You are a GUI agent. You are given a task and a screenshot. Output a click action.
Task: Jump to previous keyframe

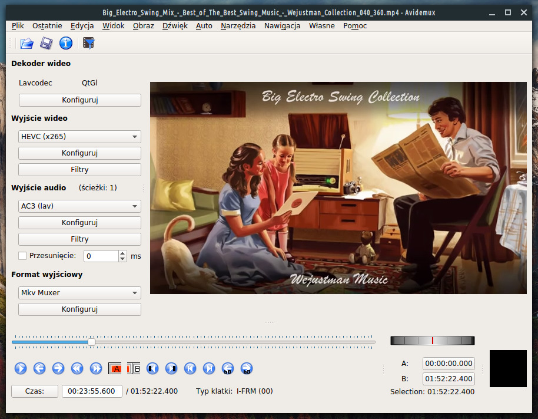click(x=77, y=368)
